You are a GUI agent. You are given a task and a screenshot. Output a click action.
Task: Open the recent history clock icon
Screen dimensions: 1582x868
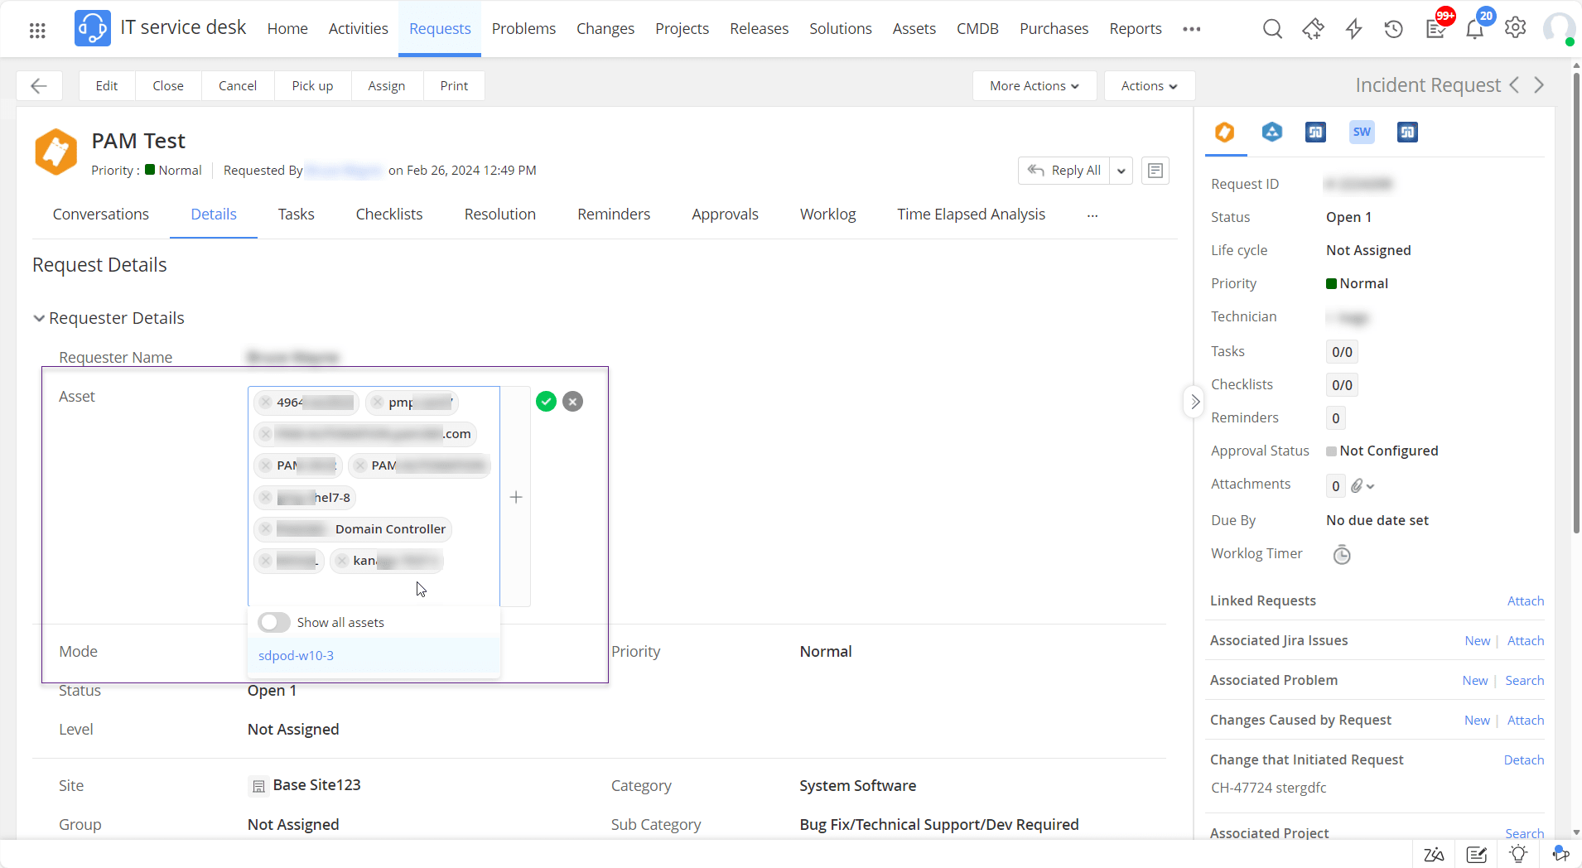(x=1393, y=30)
